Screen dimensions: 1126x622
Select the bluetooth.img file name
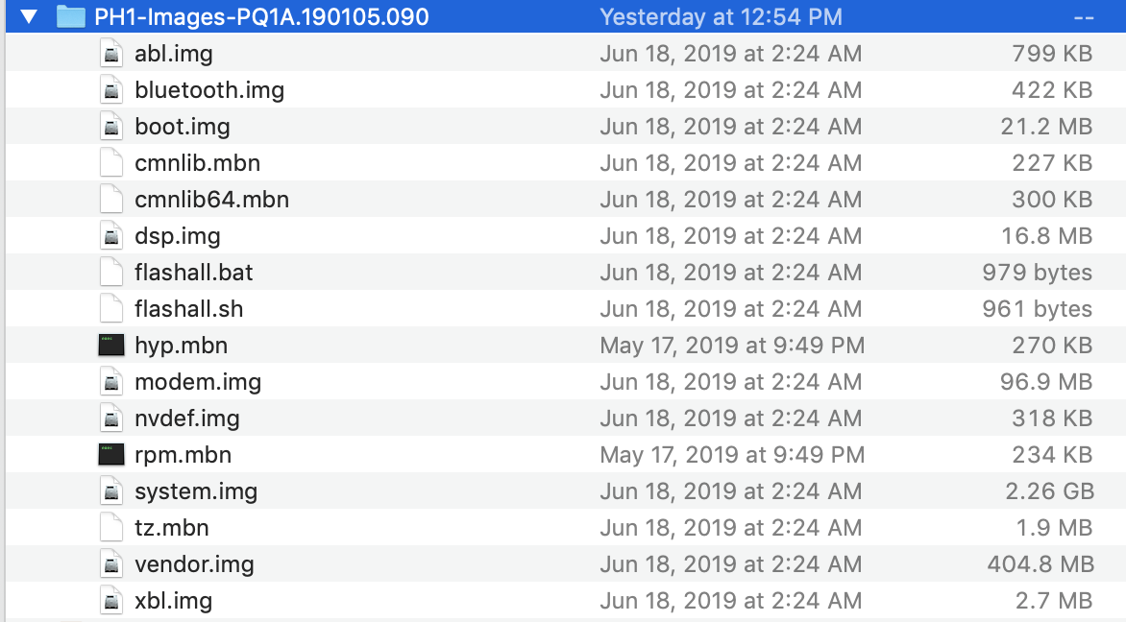(209, 90)
